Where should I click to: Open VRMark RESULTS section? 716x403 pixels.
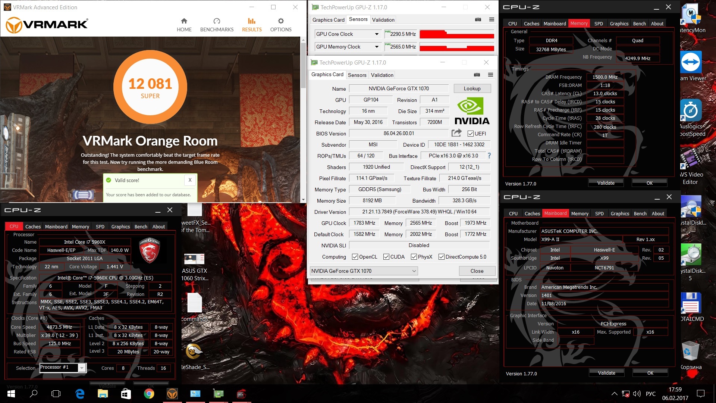click(x=252, y=25)
